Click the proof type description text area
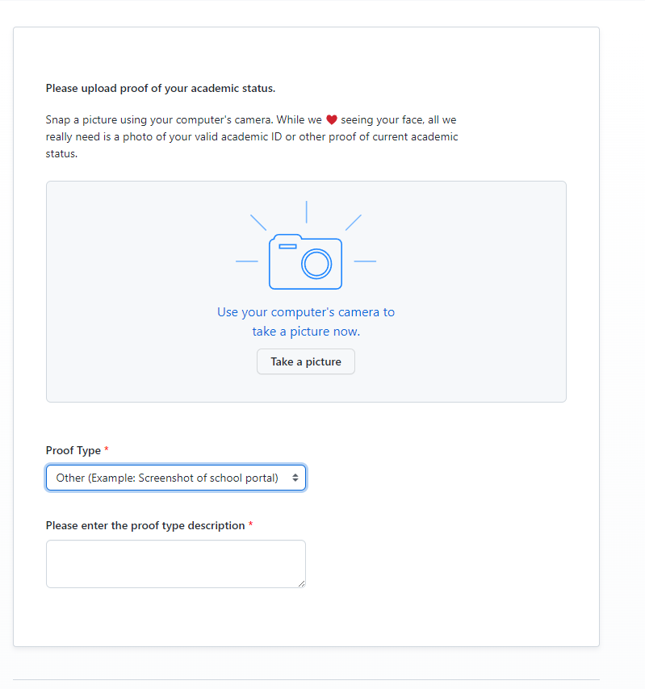 point(175,563)
